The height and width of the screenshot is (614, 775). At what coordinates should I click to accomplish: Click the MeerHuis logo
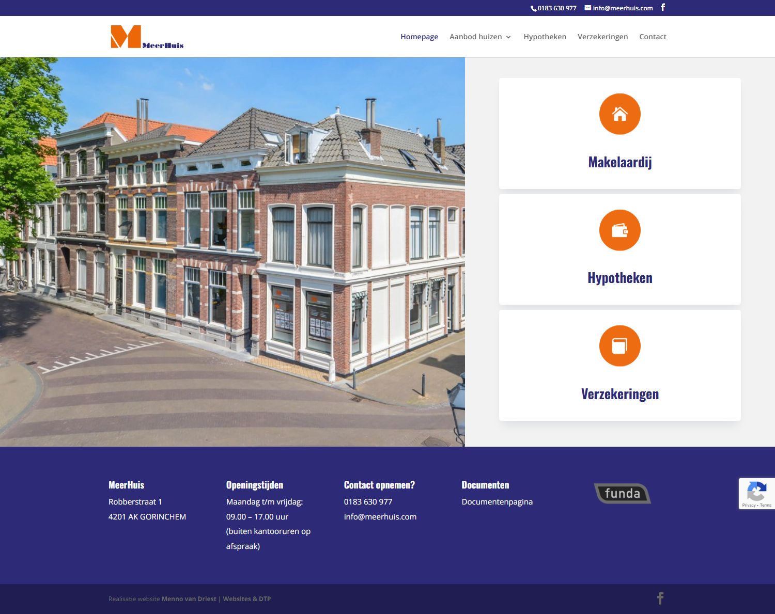[147, 37]
